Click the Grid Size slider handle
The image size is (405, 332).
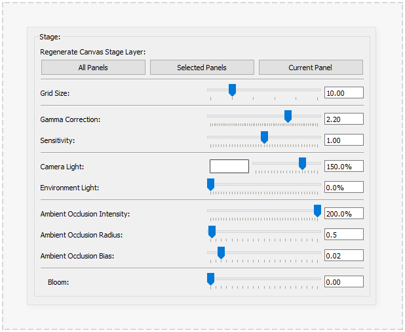point(232,90)
